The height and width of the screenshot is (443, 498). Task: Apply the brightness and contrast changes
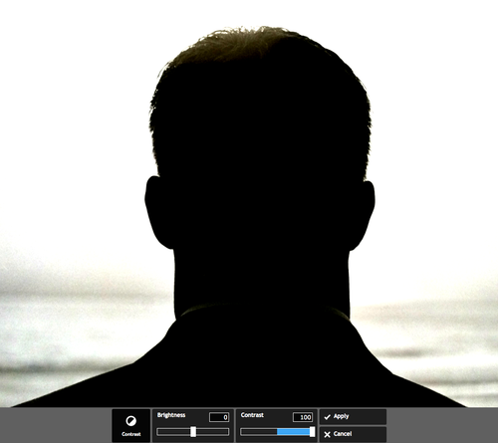353,417
